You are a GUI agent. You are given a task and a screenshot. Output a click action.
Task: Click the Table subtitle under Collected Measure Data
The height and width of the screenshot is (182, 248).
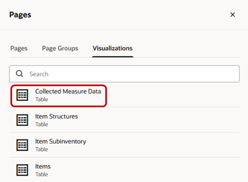pyautogui.click(x=41, y=99)
